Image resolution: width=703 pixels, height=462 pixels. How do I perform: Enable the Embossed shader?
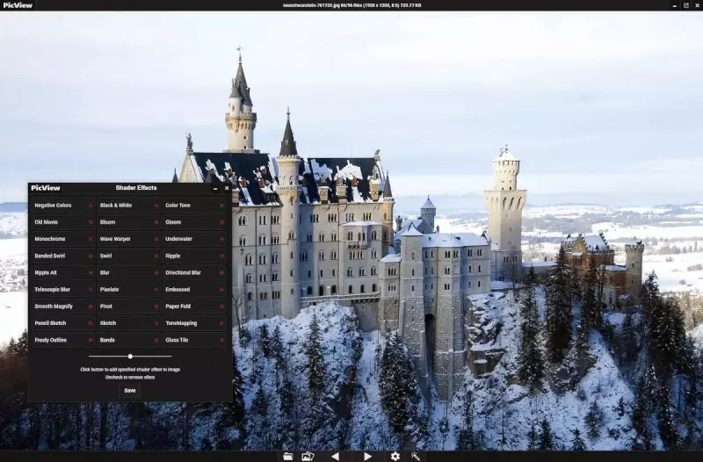pos(194,290)
